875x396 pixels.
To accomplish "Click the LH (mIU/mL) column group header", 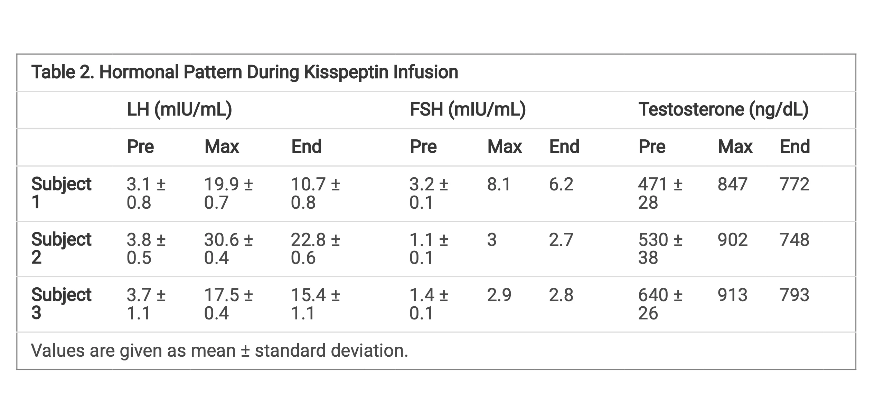I will (x=179, y=109).
